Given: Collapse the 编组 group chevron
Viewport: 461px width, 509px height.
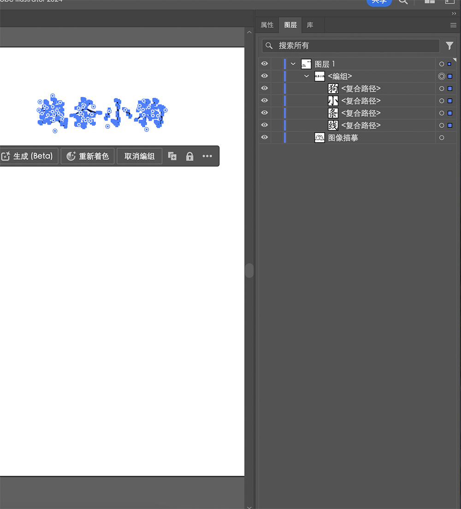Looking at the screenshot, I should (x=307, y=76).
